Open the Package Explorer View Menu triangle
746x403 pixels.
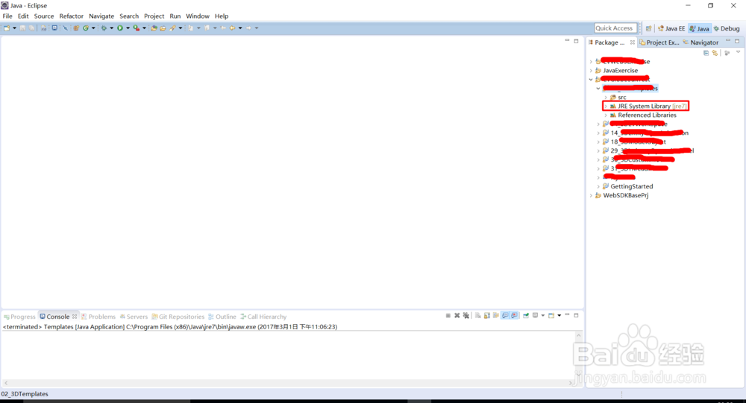coord(738,52)
